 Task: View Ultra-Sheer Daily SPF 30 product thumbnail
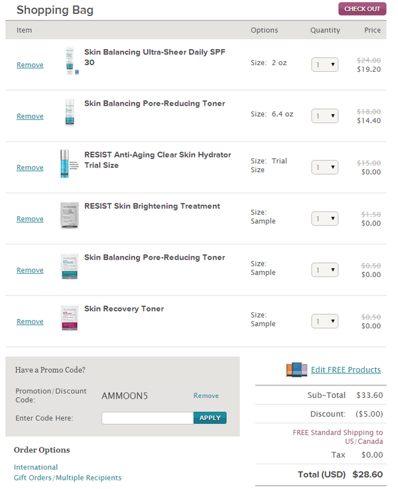70,61
